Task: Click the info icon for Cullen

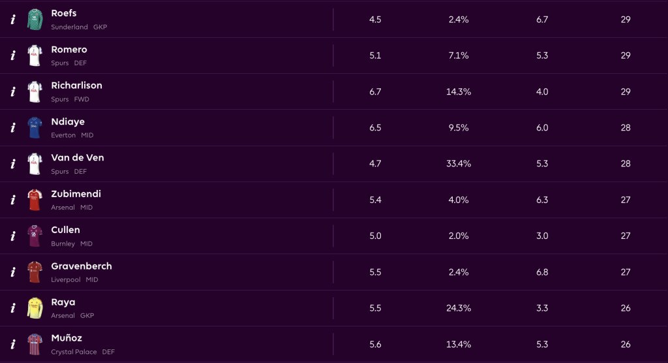Action: click(13, 236)
